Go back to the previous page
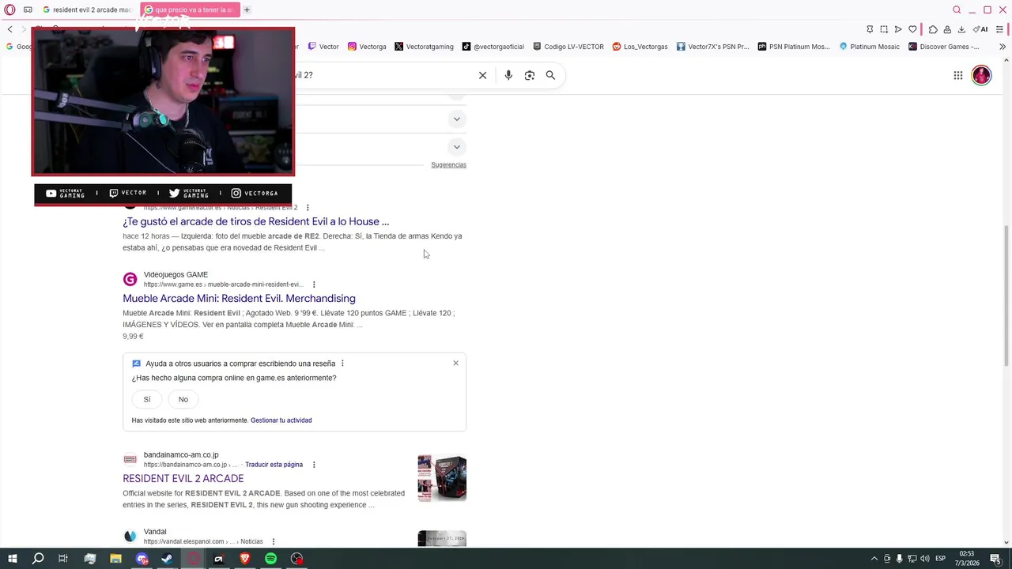This screenshot has width=1012, height=569. click(9, 29)
